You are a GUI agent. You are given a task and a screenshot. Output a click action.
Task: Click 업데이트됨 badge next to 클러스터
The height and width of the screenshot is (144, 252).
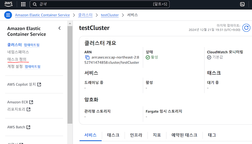(x=32, y=45)
